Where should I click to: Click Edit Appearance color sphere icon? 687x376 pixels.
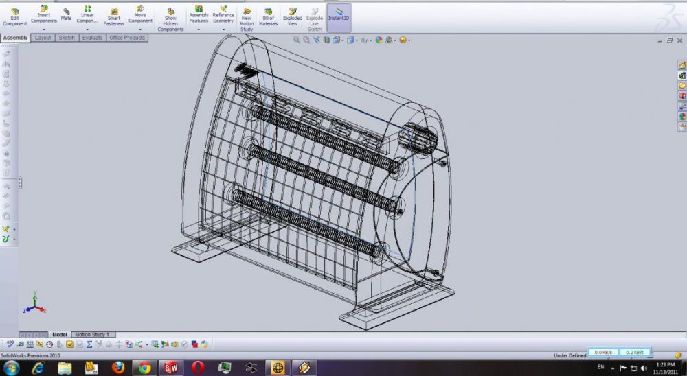coord(379,40)
